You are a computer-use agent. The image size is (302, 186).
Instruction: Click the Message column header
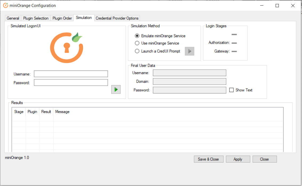tap(62, 112)
